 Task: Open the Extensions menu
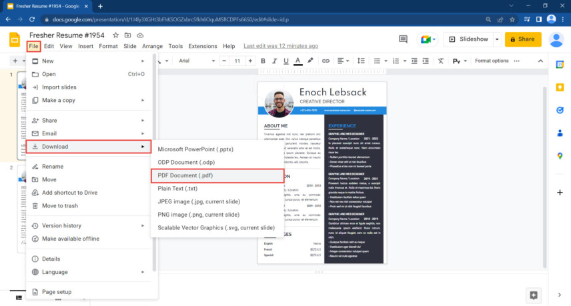(203, 46)
